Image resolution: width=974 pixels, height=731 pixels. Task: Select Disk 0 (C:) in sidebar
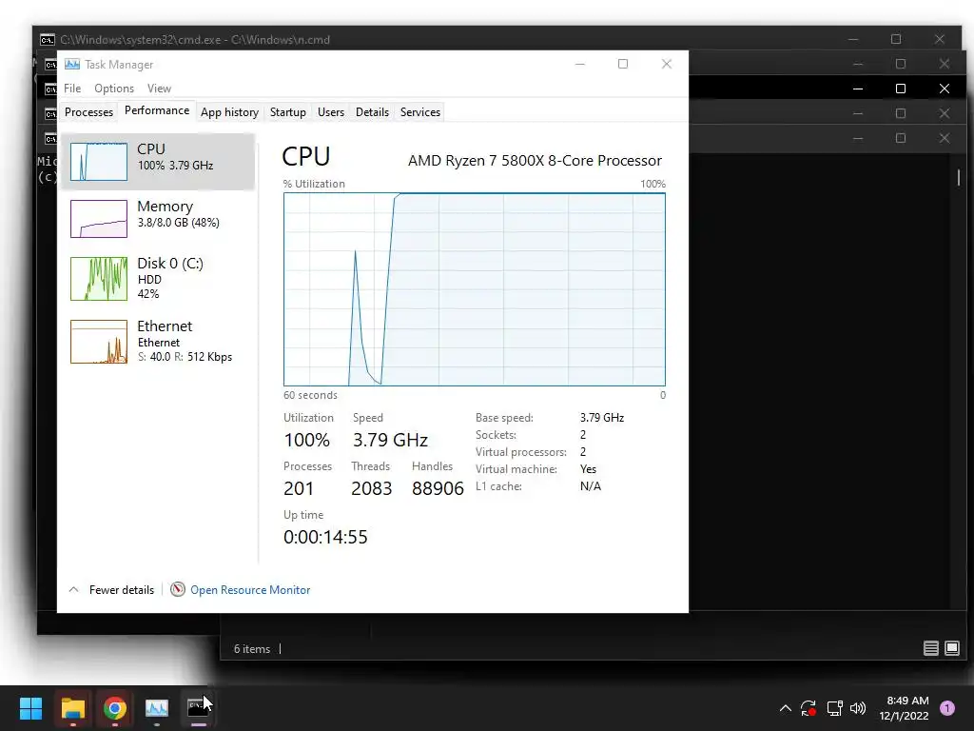(x=158, y=279)
